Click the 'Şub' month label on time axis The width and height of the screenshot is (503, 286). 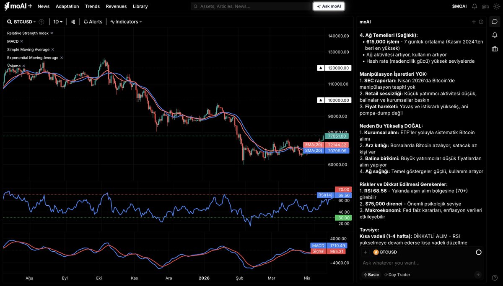click(x=239, y=278)
